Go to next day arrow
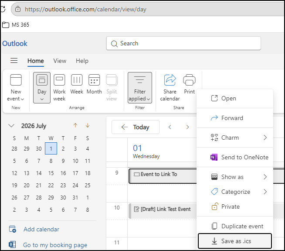The width and height of the screenshot is (285, 251). pos(187,127)
